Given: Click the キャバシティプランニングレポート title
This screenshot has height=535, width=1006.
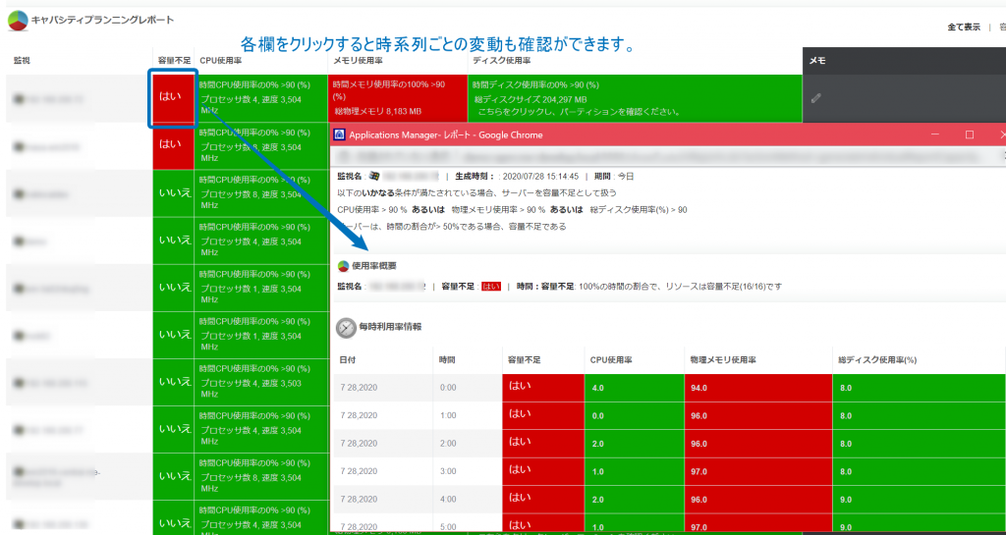Looking at the screenshot, I should point(102,20).
